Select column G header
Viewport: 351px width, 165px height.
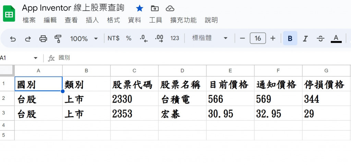[326, 71]
